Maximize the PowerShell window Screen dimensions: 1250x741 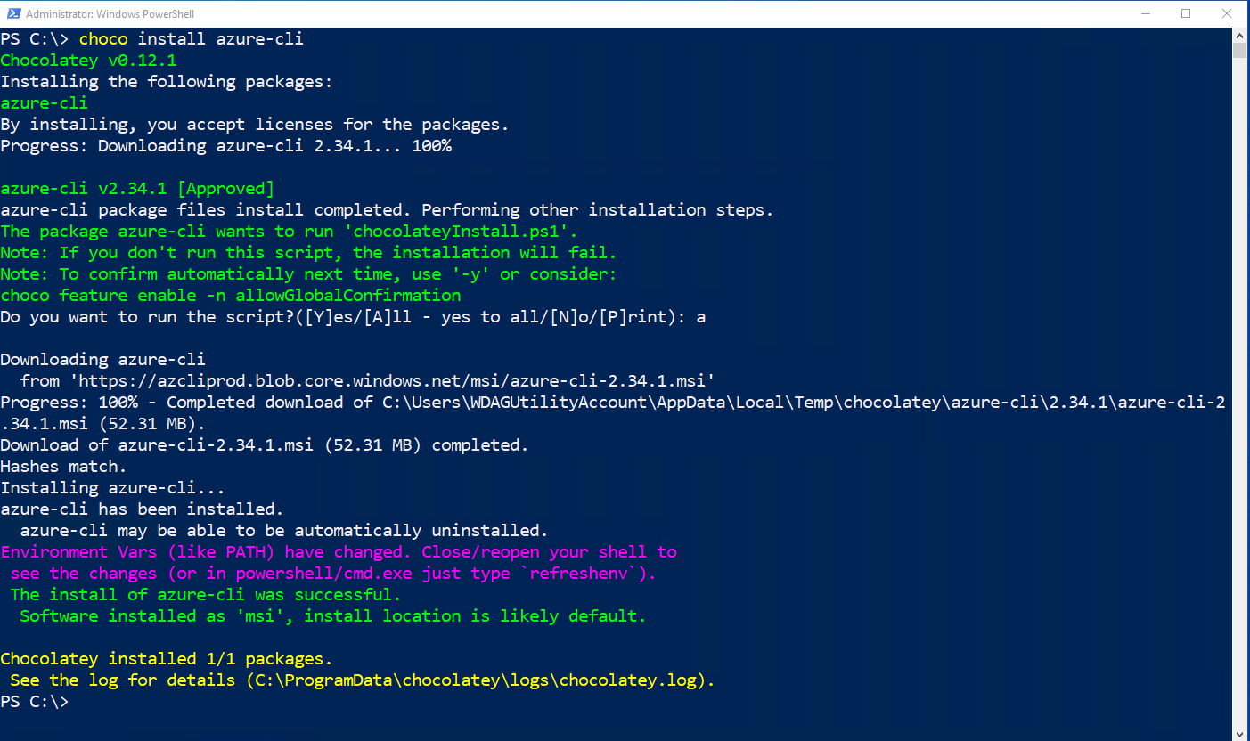point(1187,13)
